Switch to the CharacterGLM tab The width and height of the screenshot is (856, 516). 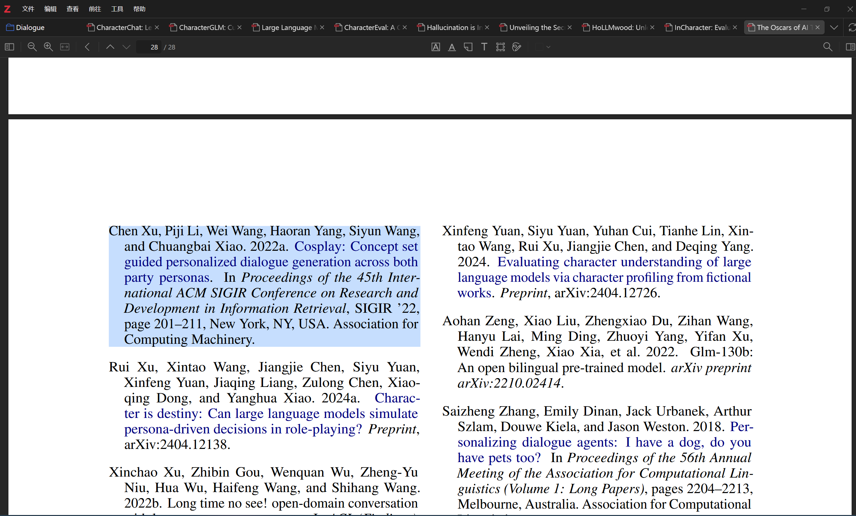(x=206, y=27)
